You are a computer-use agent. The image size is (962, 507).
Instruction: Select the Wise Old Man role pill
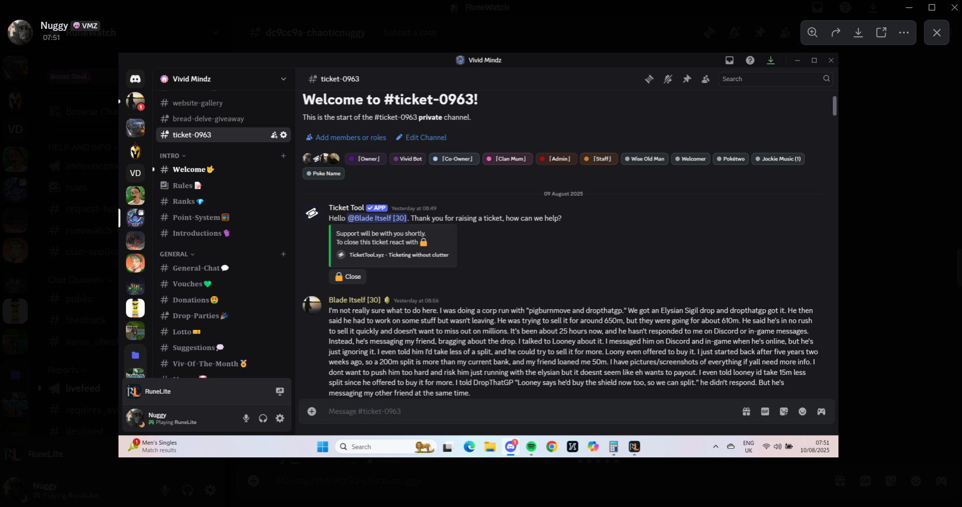click(644, 159)
